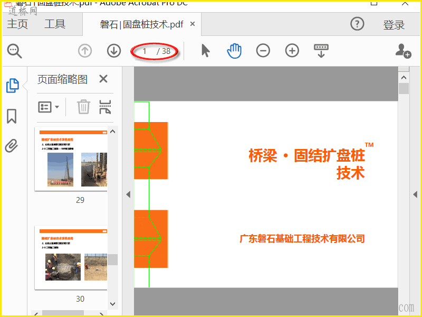Open the search/find text tool

pos(14,51)
